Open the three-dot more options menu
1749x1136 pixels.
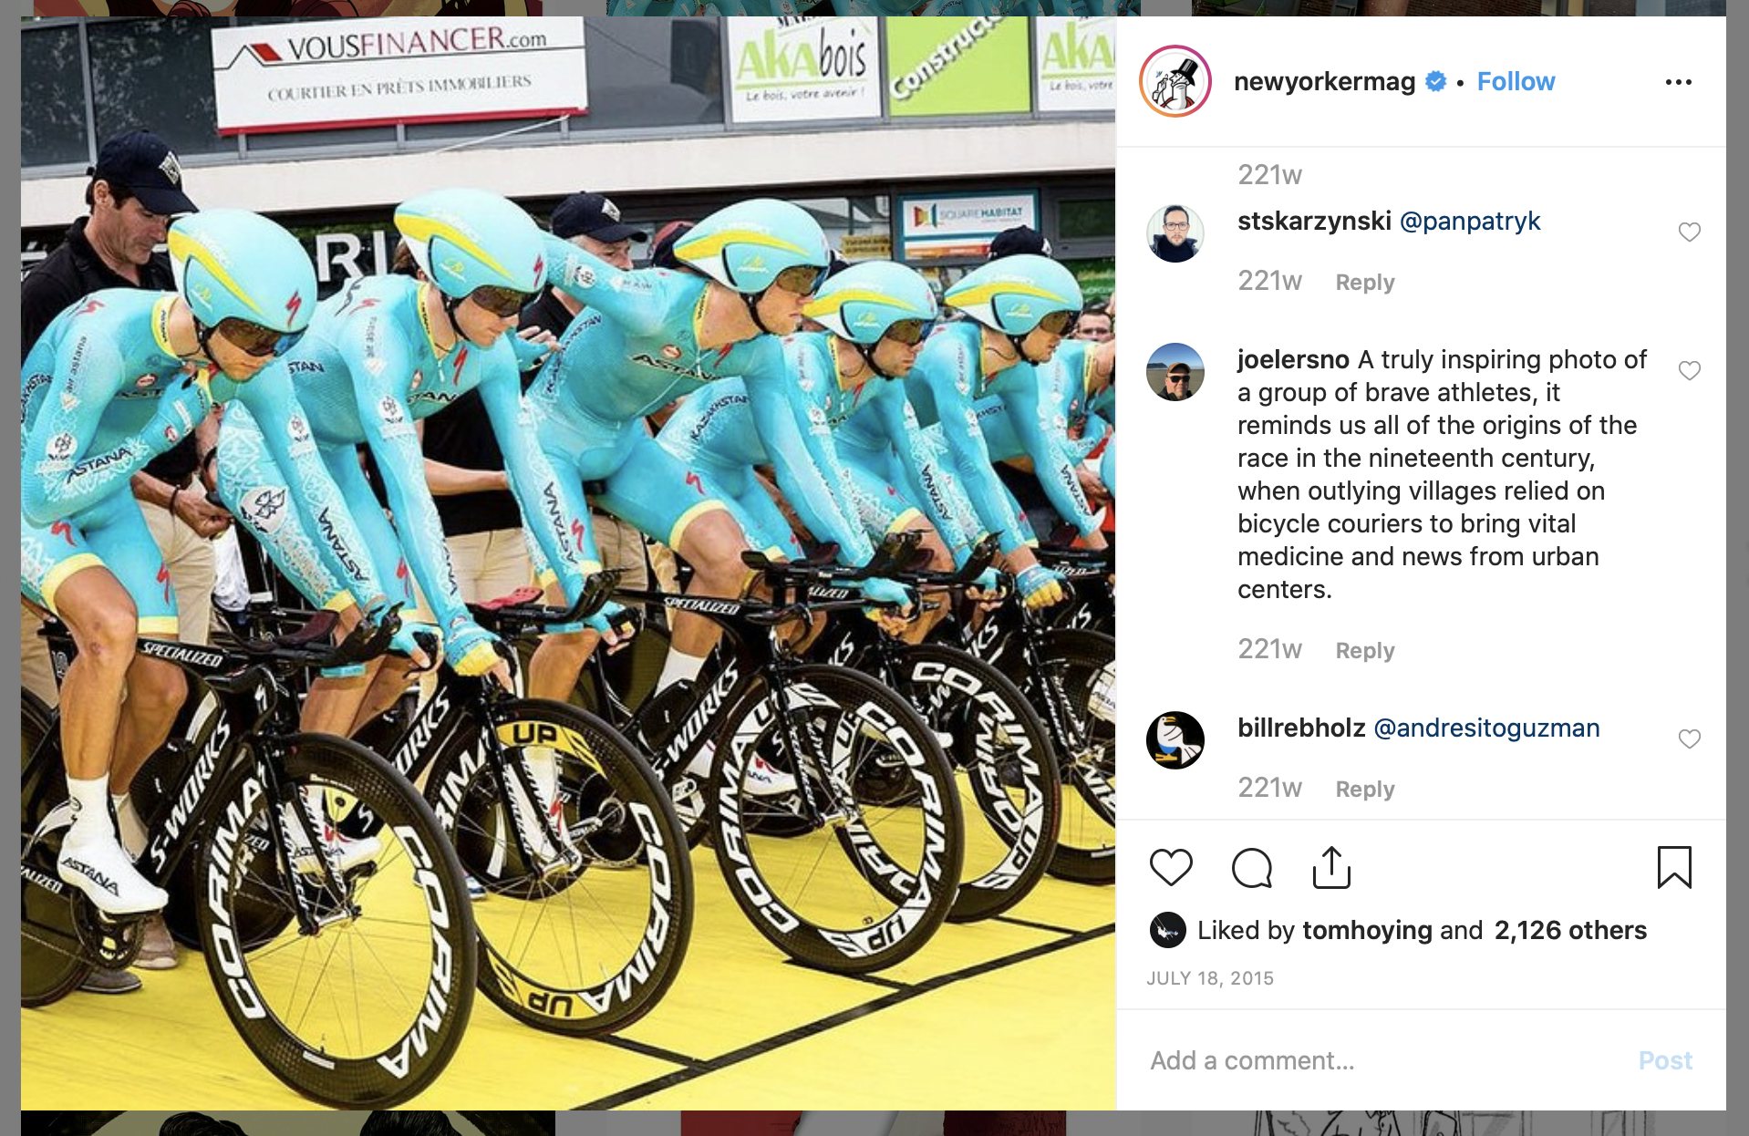coord(1678,82)
